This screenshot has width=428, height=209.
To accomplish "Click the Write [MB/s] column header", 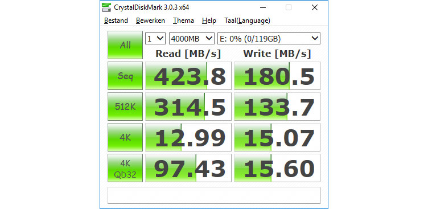I will (277, 54).
